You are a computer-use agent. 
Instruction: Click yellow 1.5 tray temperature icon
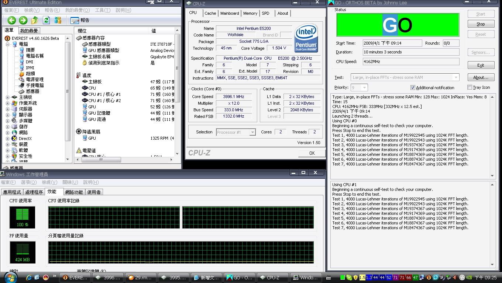pyautogui.click(x=362, y=277)
